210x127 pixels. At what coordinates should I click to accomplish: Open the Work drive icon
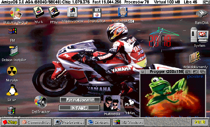click(38, 12)
